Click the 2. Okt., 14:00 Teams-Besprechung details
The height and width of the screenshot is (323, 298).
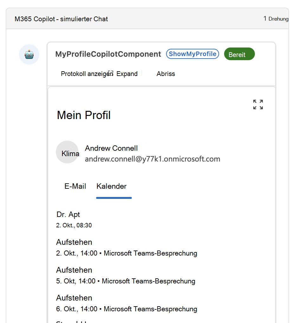tap(126, 253)
